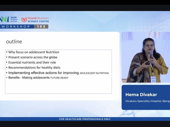
Task: Click the 102 workshop number badge
Action: 41,26
